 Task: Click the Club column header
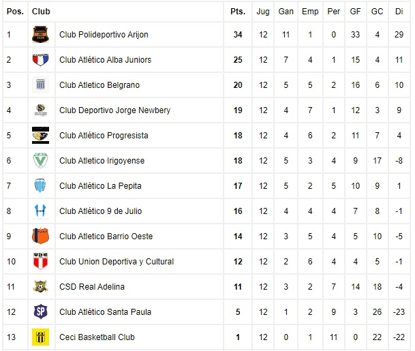tap(41, 12)
